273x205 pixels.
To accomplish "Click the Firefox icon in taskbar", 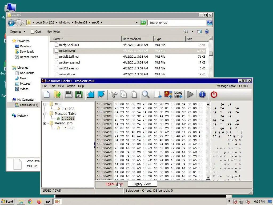I will 39,202.
